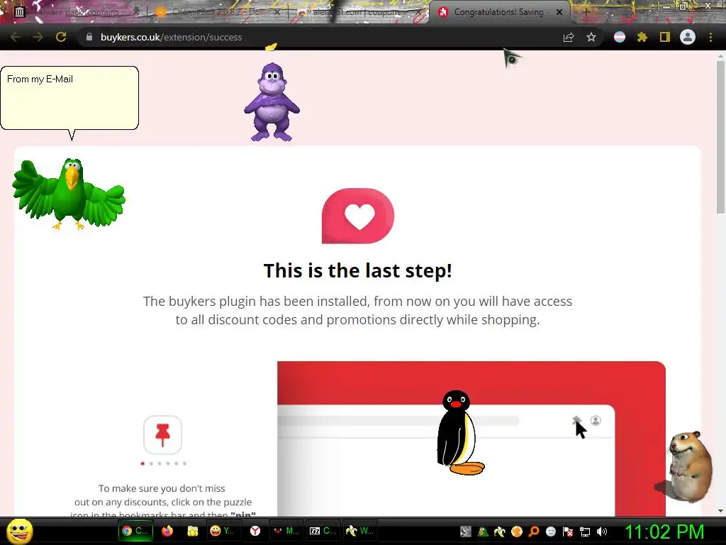726x545 pixels.
Task: Click the orange magnifier tray icon
Action: [534, 532]
